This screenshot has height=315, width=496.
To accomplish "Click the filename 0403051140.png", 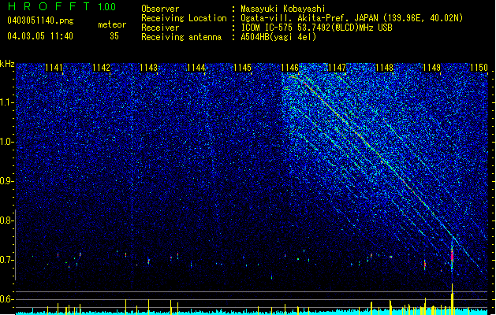I will coord(40,20).
